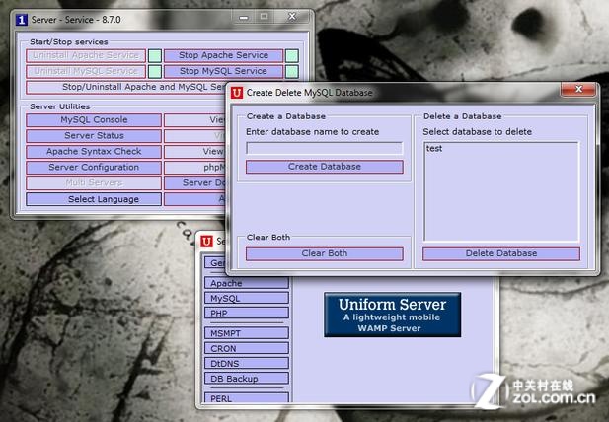609x422 pixels.
Task: Click the Delete Database button
Action: tap(501, 254)
